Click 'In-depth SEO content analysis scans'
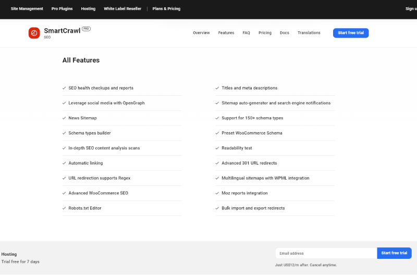This screenshot has height=276, width=417. [x=104, y=148]
